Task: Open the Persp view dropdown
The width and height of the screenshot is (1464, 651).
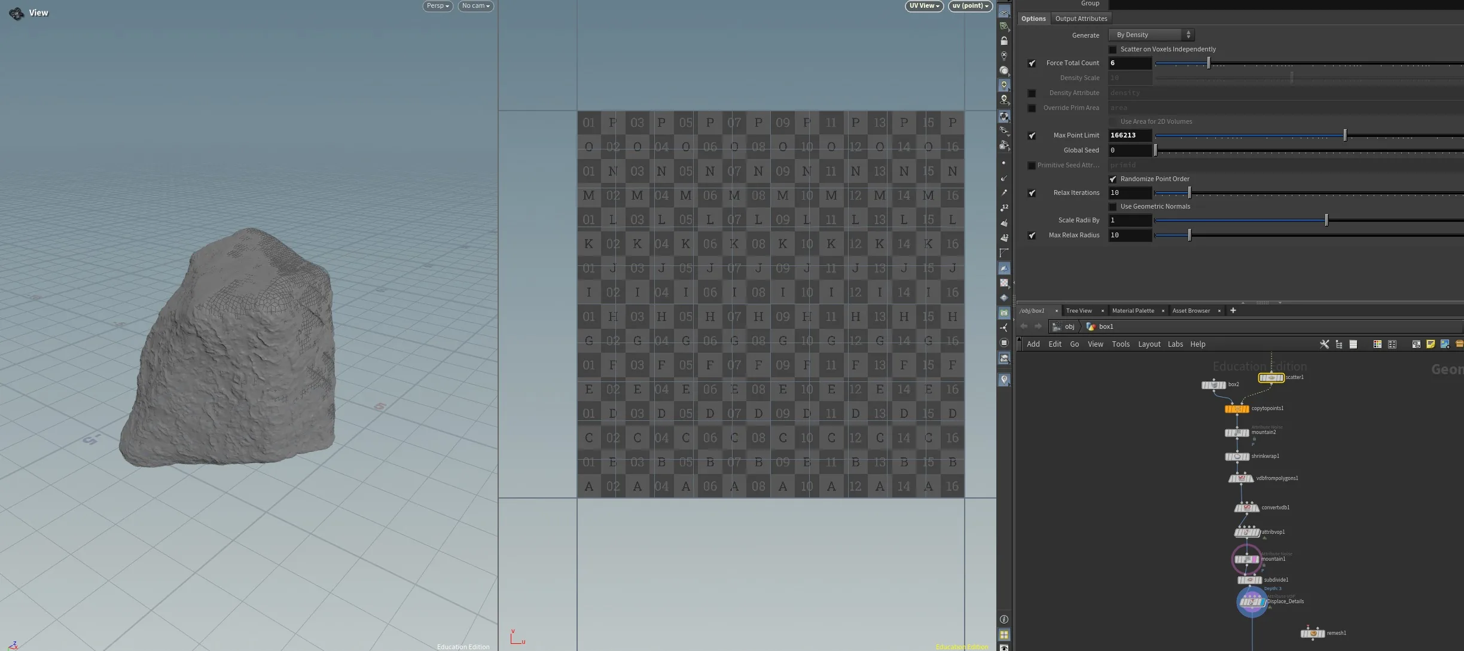Action: (438, 6)
